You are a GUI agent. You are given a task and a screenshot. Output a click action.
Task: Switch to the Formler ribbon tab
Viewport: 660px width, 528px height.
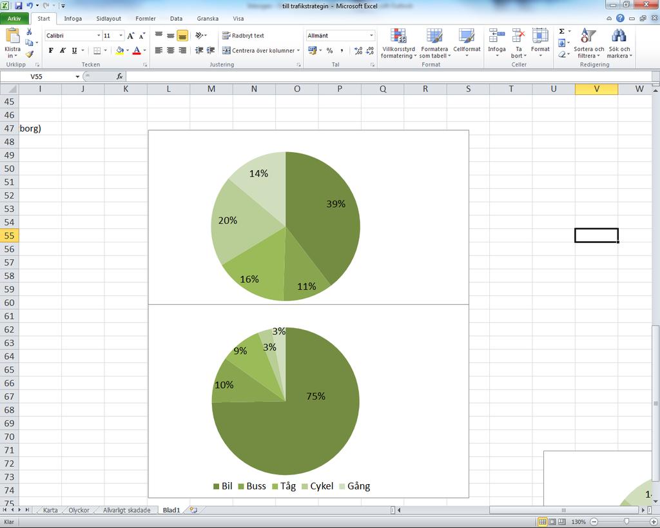tap(146, 19)
